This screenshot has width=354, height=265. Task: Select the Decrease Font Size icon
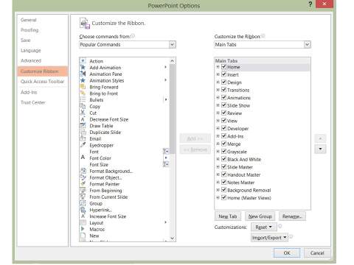click(x=83, y=119)
